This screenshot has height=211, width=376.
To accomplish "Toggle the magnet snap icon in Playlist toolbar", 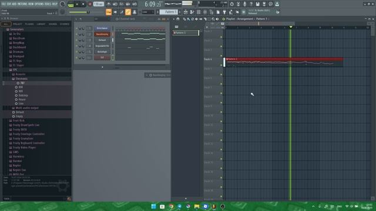I will tap(178, 19).
